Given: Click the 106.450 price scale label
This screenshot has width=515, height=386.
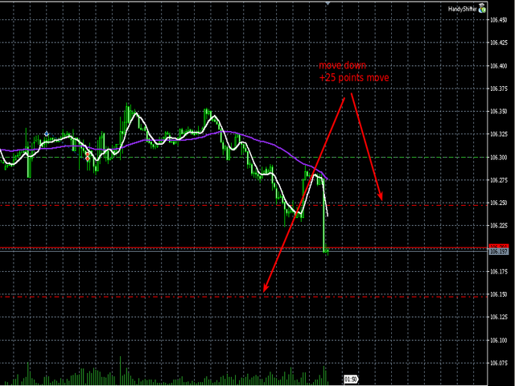Looking at the screenshot, I should pos(498,20).
